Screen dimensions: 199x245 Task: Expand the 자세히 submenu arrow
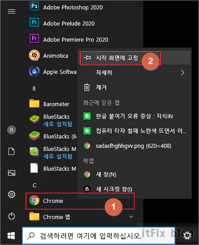(182, 73)
